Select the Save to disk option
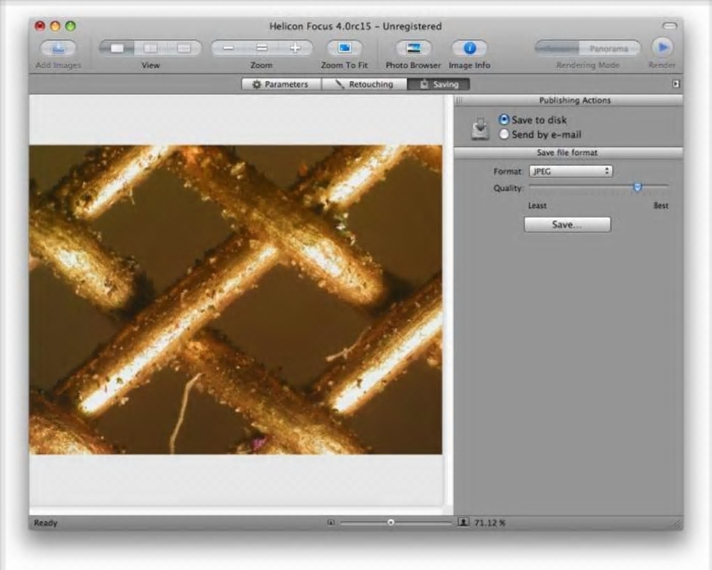 (505, 120)
